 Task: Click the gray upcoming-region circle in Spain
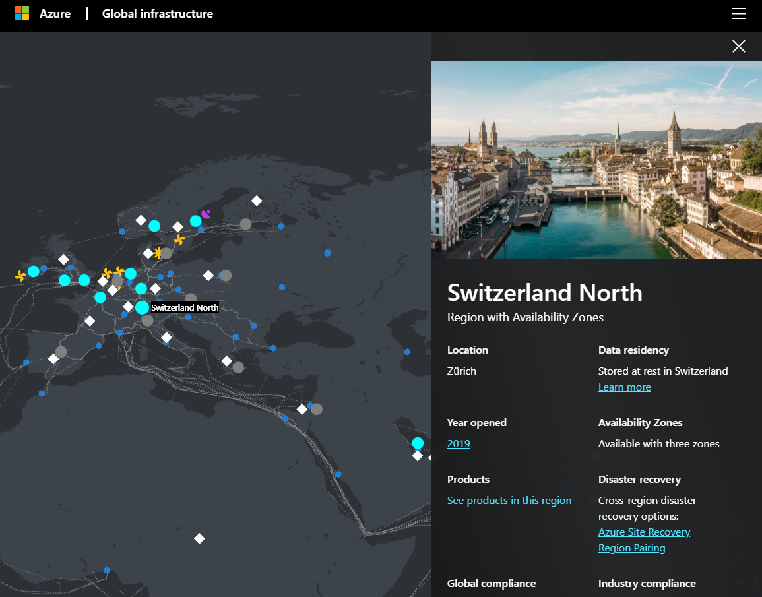point(61,352)
